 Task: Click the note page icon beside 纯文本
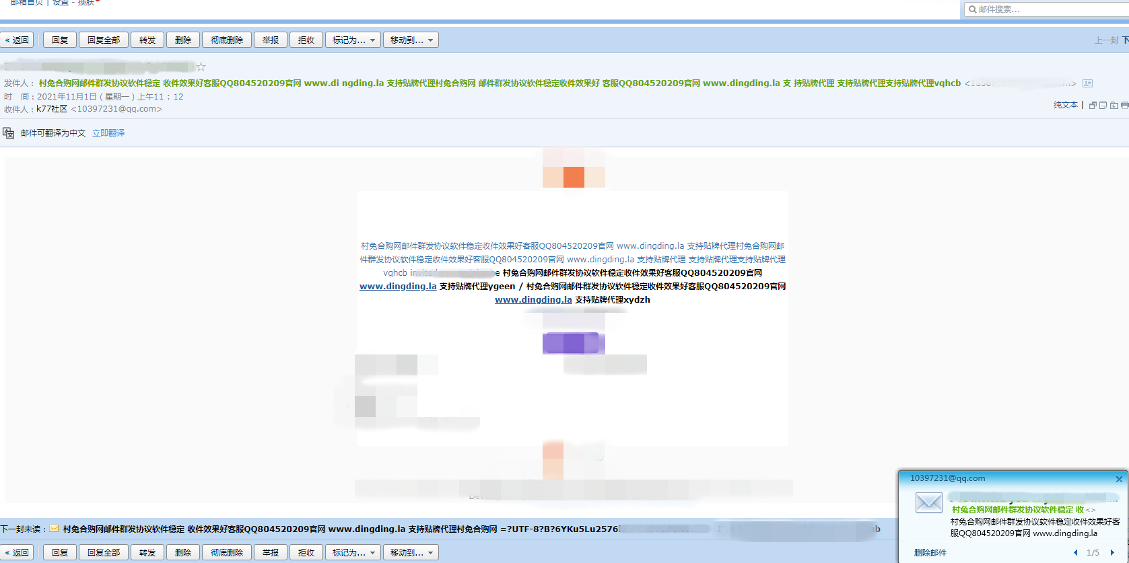click(1103, 106)
